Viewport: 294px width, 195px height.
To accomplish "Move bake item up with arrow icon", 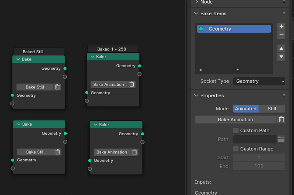I will 281,48.
